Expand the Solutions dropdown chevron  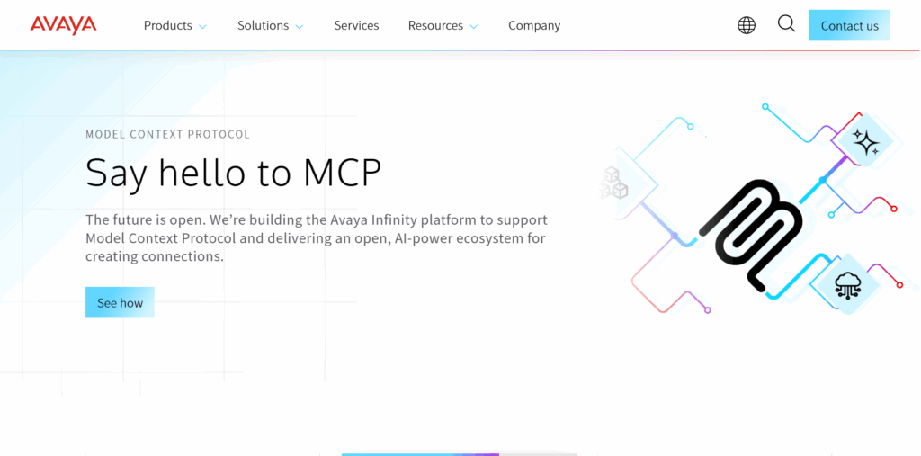point(299,27)
